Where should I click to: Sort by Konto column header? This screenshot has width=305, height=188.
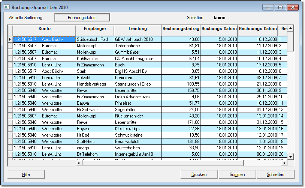pos(44,29)
